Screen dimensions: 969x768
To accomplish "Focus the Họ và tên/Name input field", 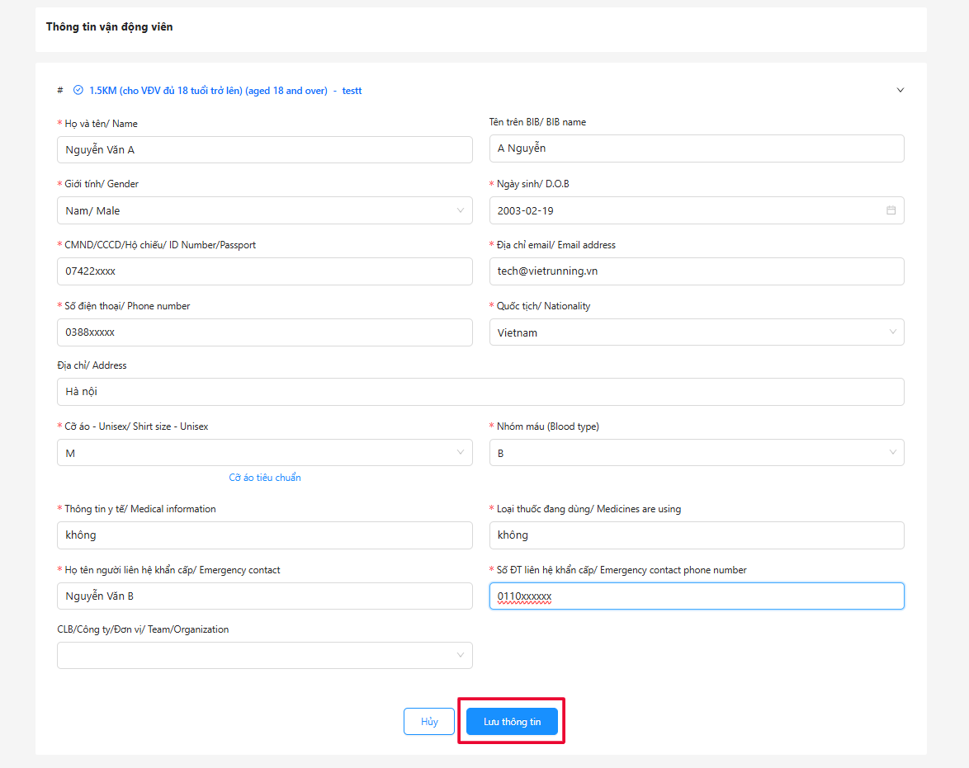I will pos(264,150).
